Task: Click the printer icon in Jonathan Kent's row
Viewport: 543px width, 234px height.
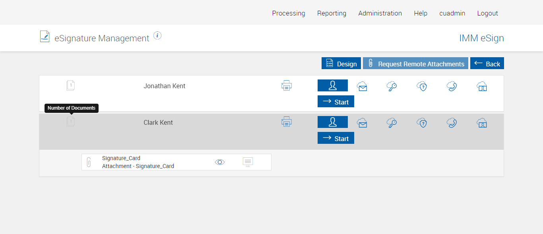Action: [x=287, y=85]
